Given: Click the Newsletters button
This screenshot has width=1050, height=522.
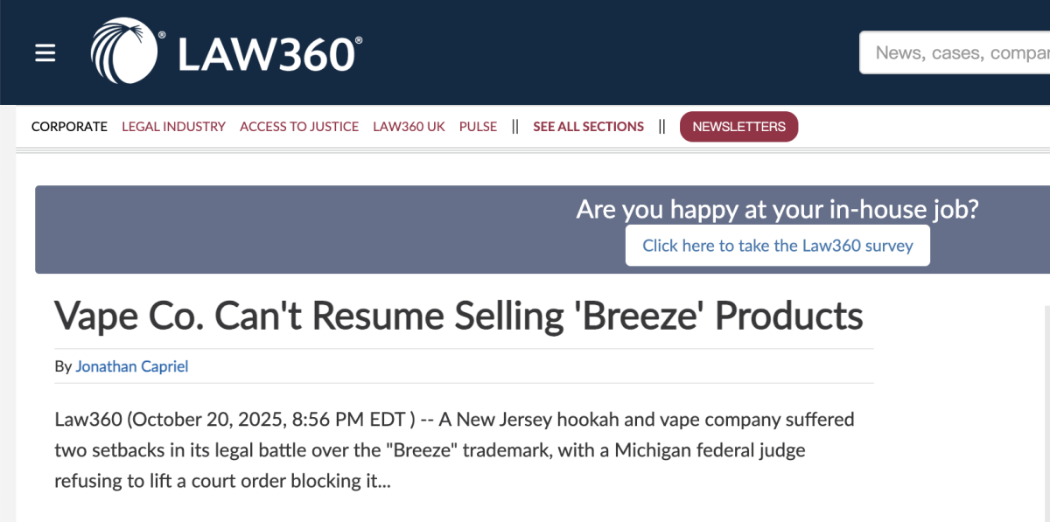Looking at the screenshot, I should pos(738,127).
